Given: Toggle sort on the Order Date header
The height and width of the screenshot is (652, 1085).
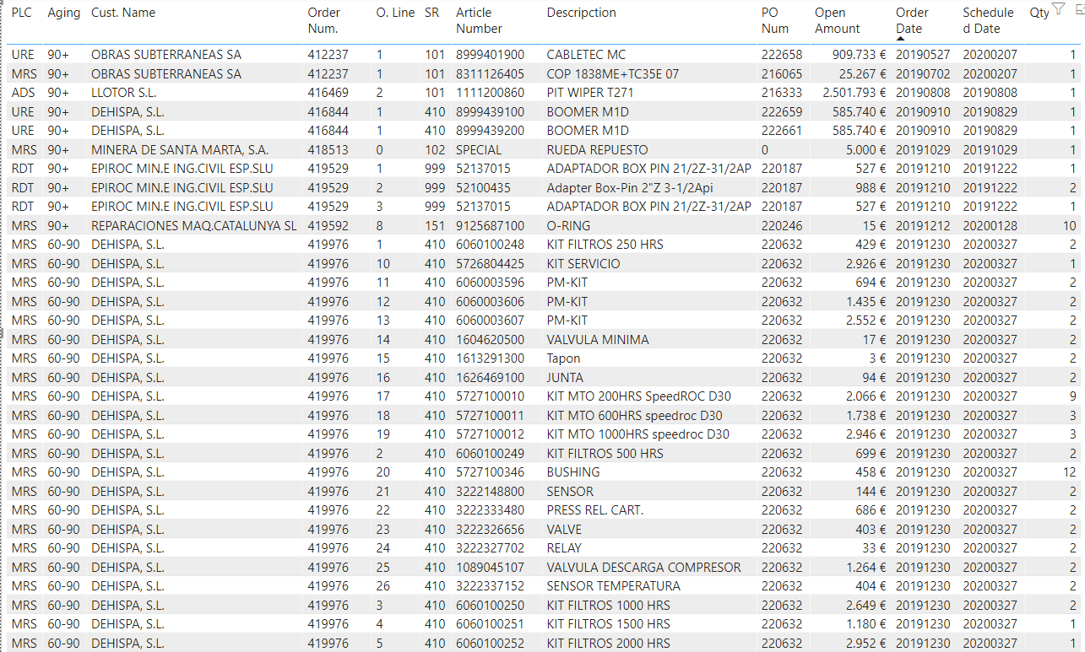Looking at the screenshot, I should [912, 20].
